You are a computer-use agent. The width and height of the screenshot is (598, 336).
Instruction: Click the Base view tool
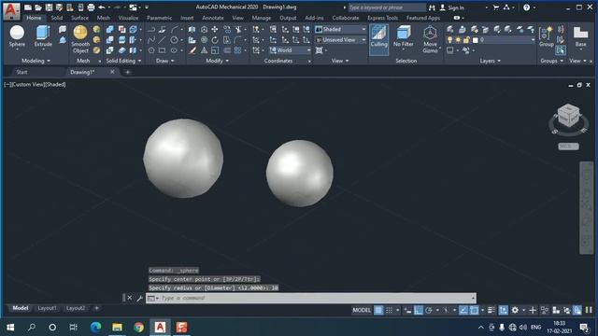tap(580, 36)
